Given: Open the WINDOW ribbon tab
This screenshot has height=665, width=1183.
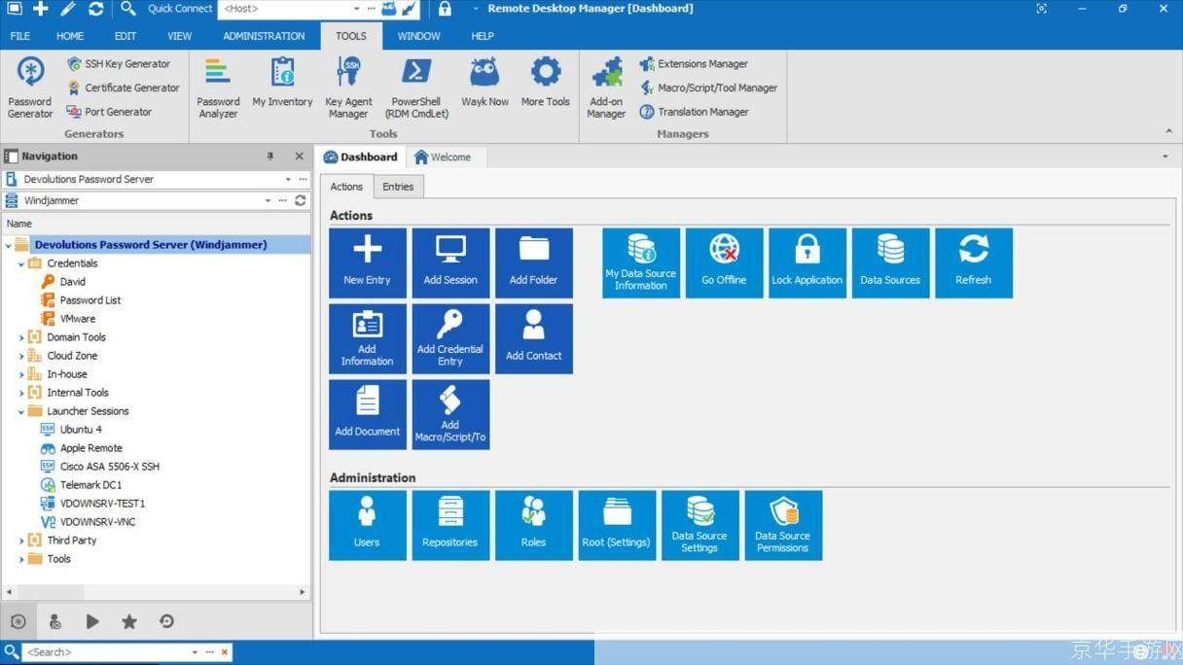Looking at the screenshot, I should click(418, 36).
